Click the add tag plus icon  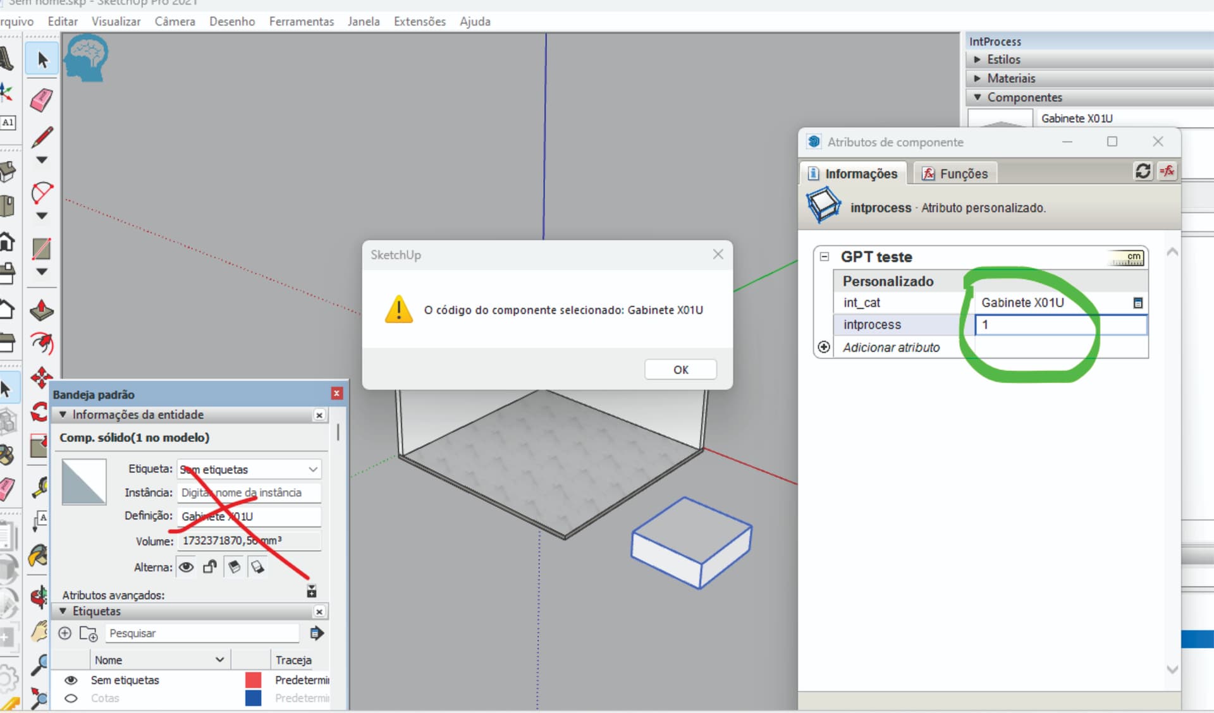[x=64, y=633]
